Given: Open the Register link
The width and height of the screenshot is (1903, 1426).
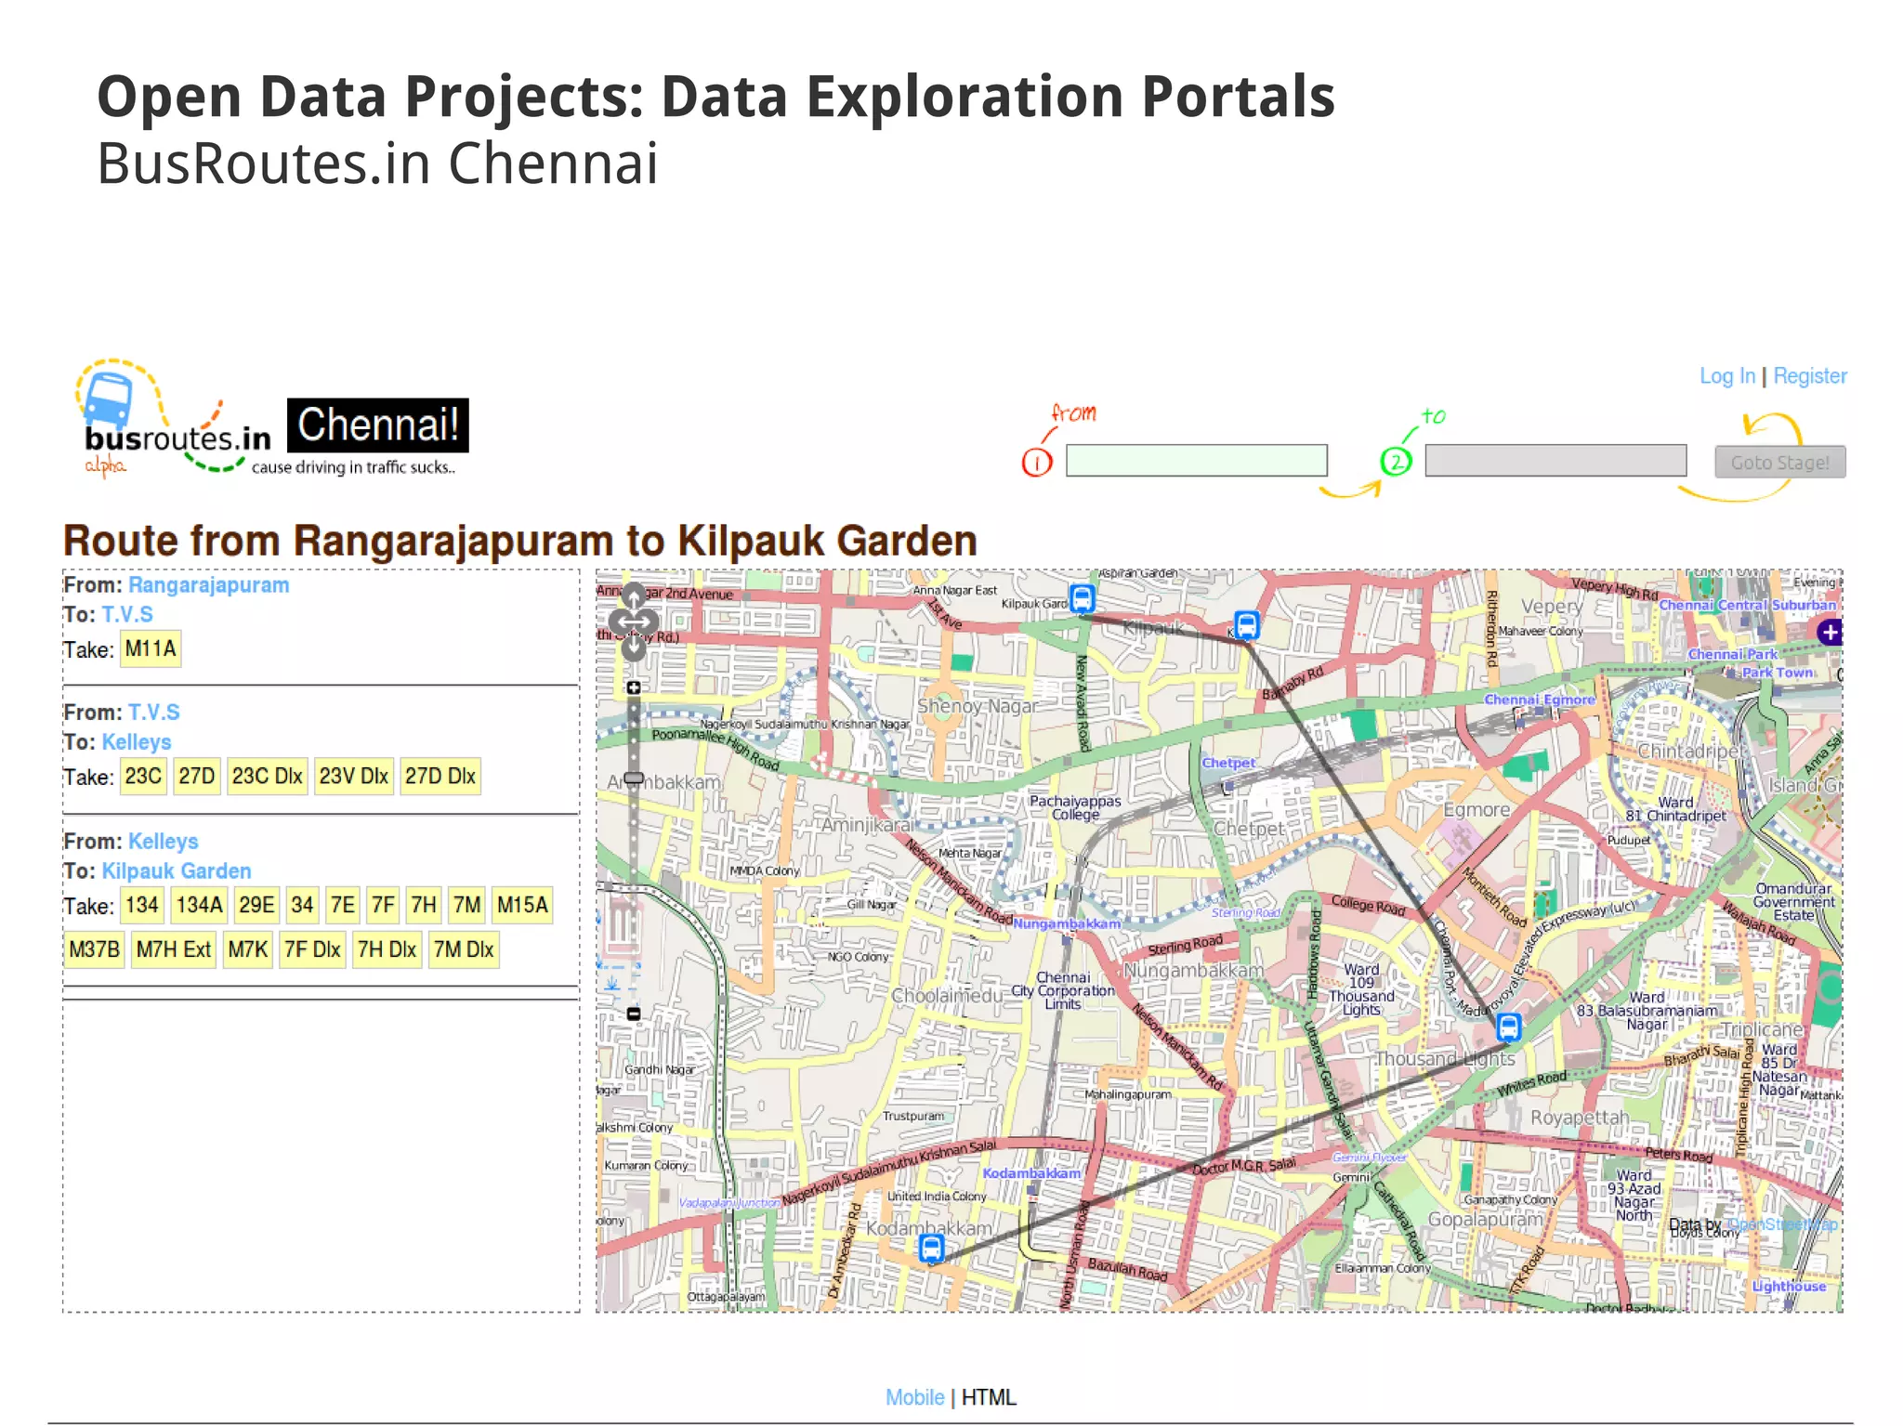Looking at the screenshot, I should [1809, 375].
